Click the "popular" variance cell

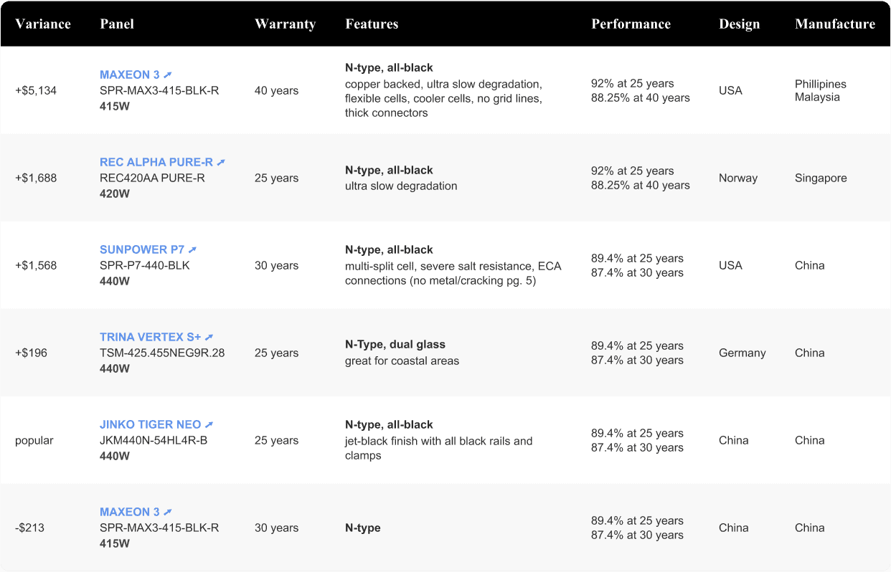34,441
